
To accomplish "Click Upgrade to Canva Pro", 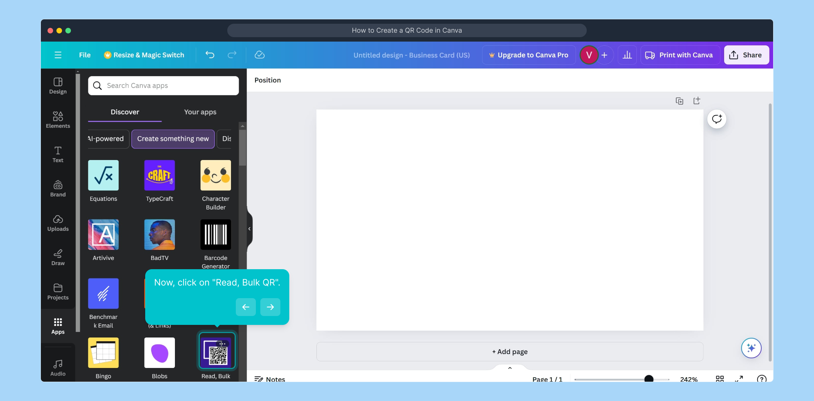I will click(529, 55).
